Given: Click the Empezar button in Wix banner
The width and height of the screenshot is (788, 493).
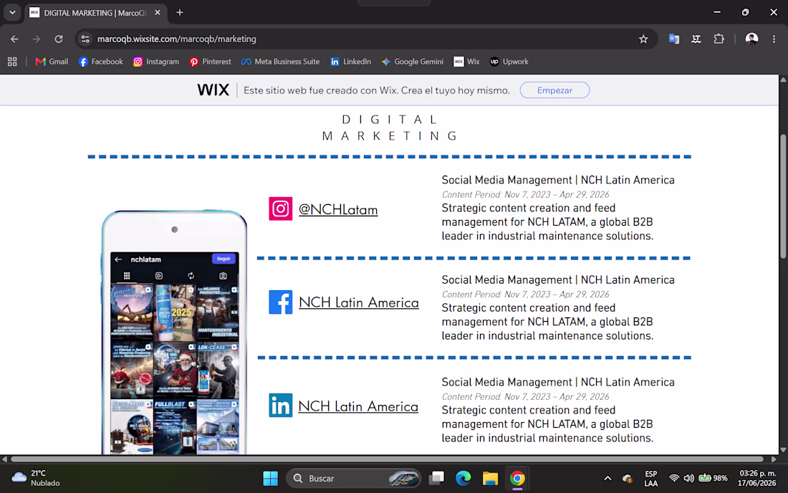Looking at the screenshot, I should [554, 90].
